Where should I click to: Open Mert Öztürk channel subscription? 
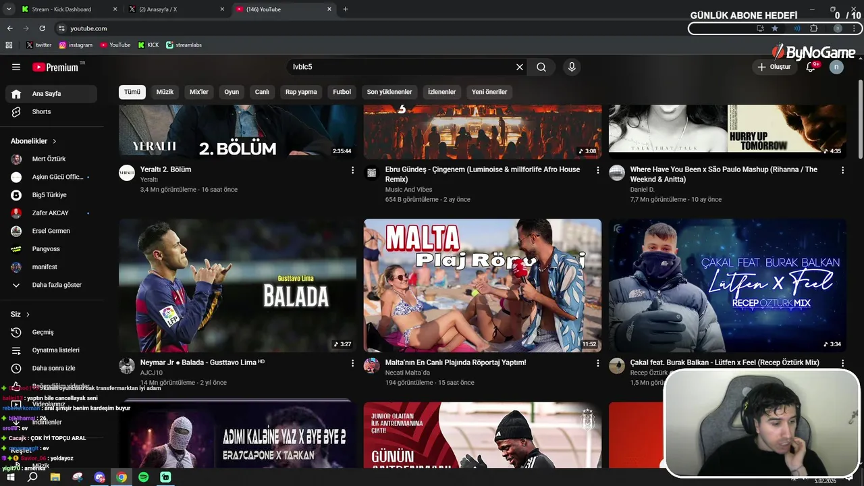tap(51, 159)
